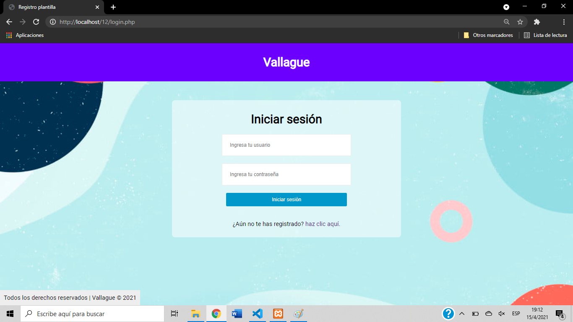View site information icon in address bar

pyautogui.click(x=53, y=22)
